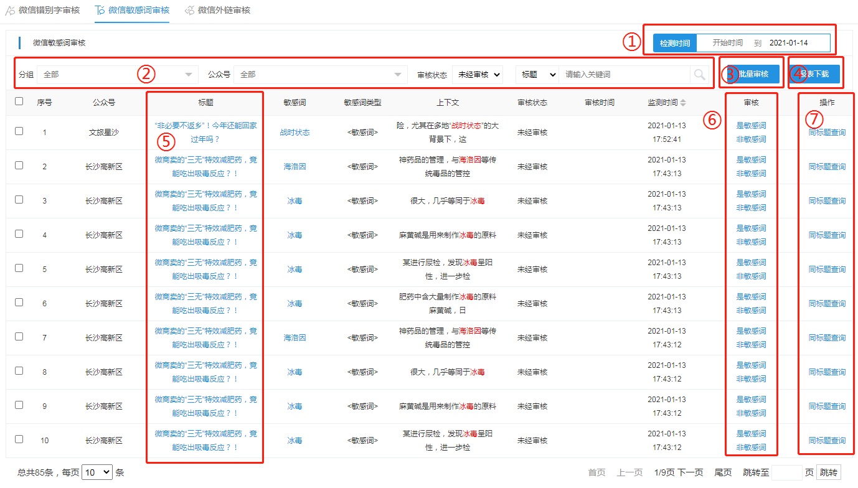The height and width of the screenshot is (488, 858).
Task: Change the per-page count dropdown
Action: [x=97, y=472]
